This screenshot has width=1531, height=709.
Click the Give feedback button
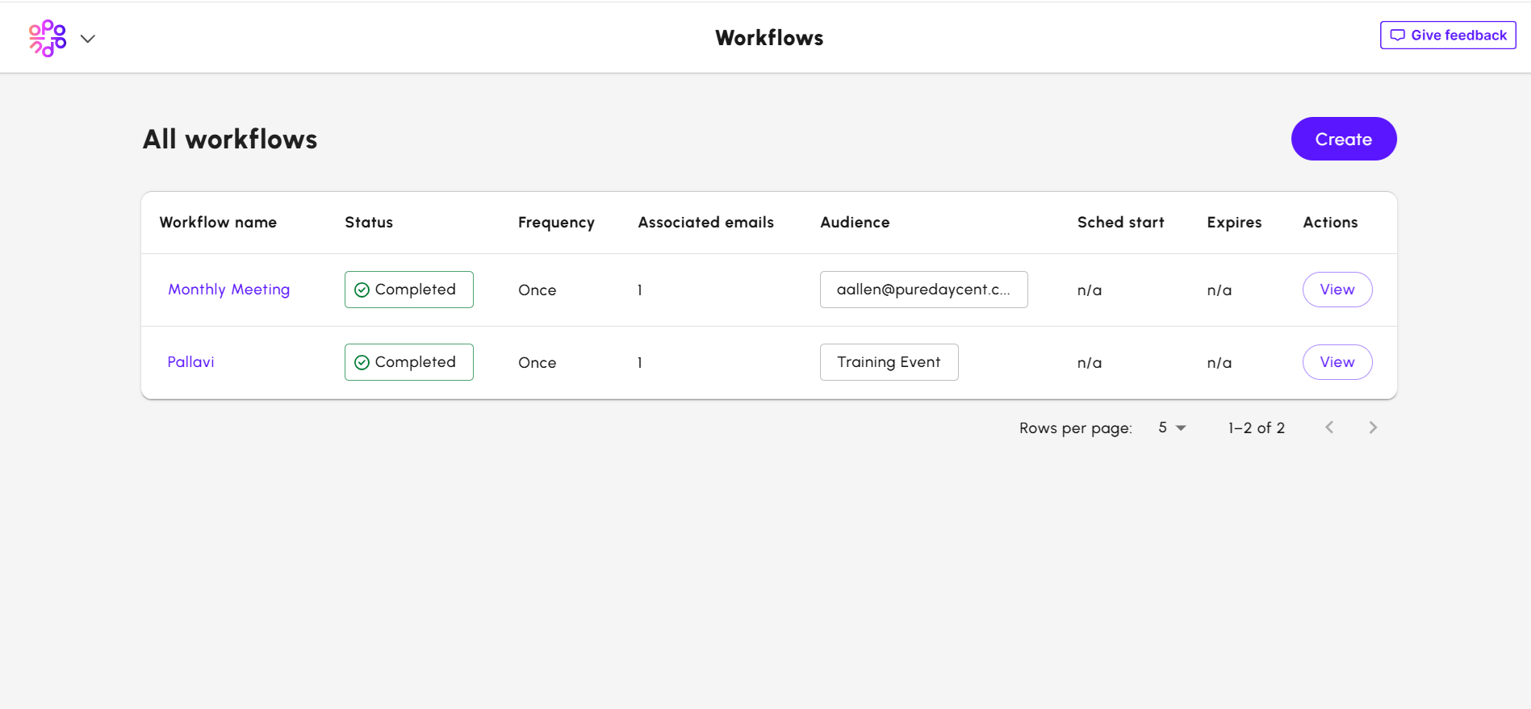pos(1448,35)
